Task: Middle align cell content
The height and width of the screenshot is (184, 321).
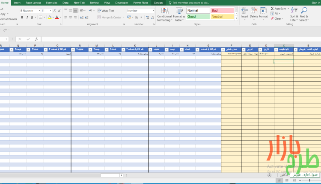Action: pyautogui.click(x=71, y=10)
